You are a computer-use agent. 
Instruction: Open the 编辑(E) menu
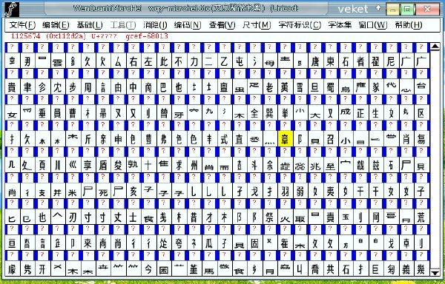coord(56,25)
